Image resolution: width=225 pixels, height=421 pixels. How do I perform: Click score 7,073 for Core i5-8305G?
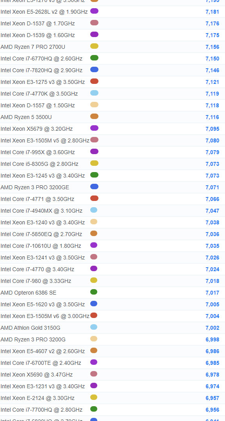click(212, 164)
